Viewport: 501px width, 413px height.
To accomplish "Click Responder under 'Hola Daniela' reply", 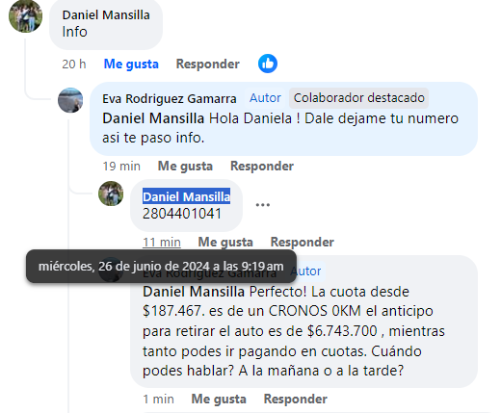I will click(x=262, y=166).
